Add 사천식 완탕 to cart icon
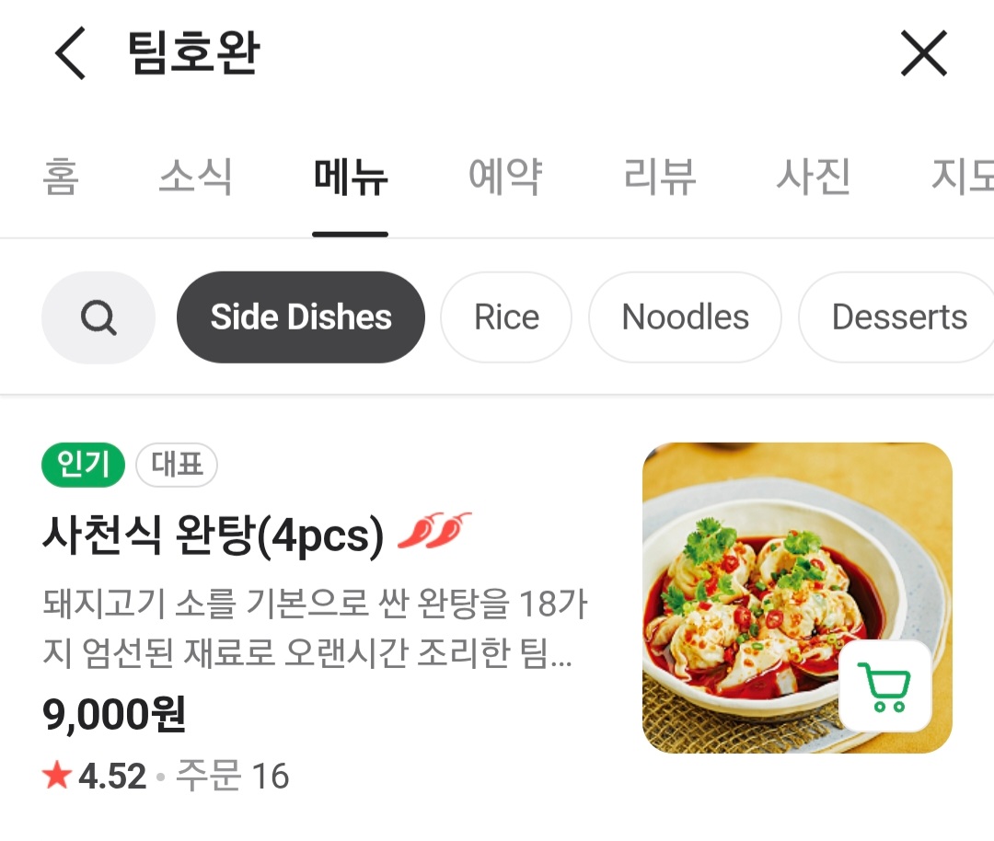Screen dimensions: 994x841 (x=885, y=685)
